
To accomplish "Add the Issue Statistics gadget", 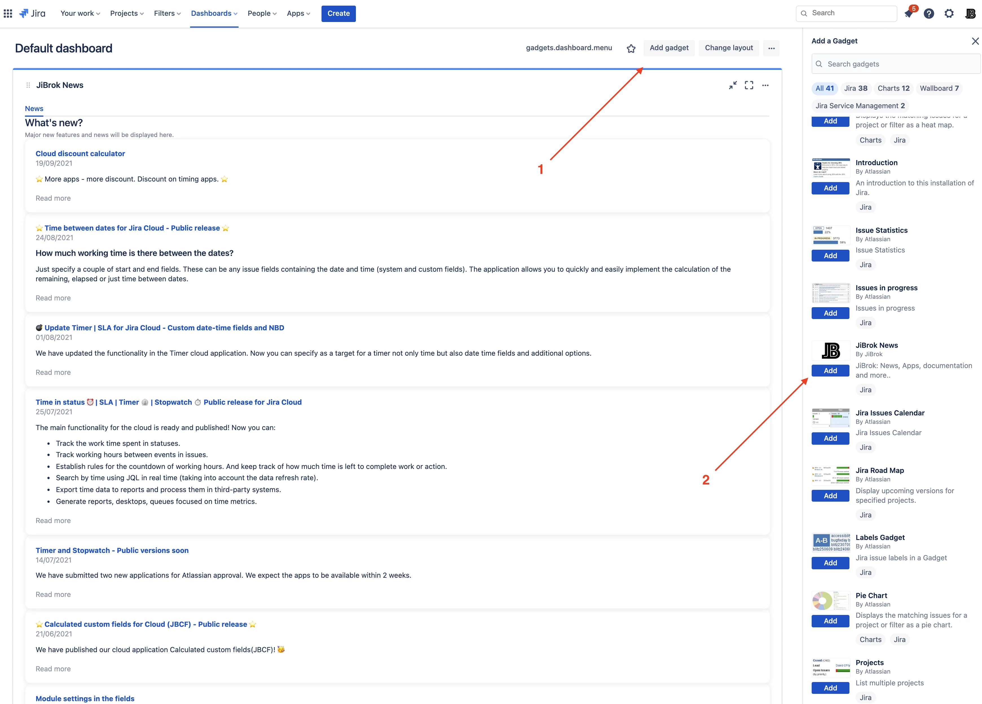I will tap(831, 256).
